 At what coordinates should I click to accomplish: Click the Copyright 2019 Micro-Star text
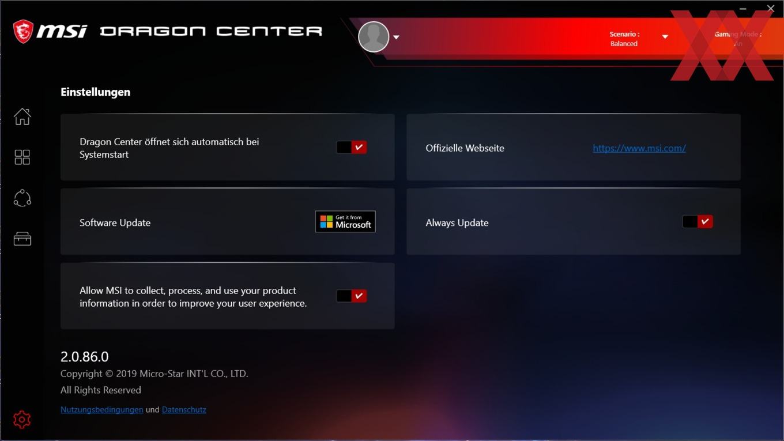[x=154, y=374]
